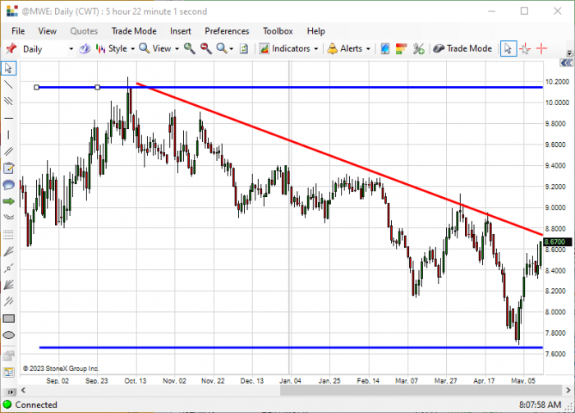Click the lower blue horizontal support line
The image size is (575, 413).
(291, 347)
